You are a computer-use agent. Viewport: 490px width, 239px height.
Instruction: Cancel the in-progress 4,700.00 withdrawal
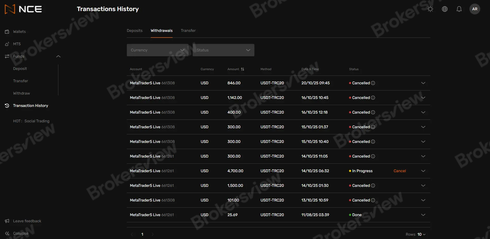point(399,171)
